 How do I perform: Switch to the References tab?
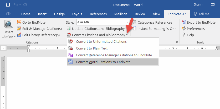click(x=98, y=14)
